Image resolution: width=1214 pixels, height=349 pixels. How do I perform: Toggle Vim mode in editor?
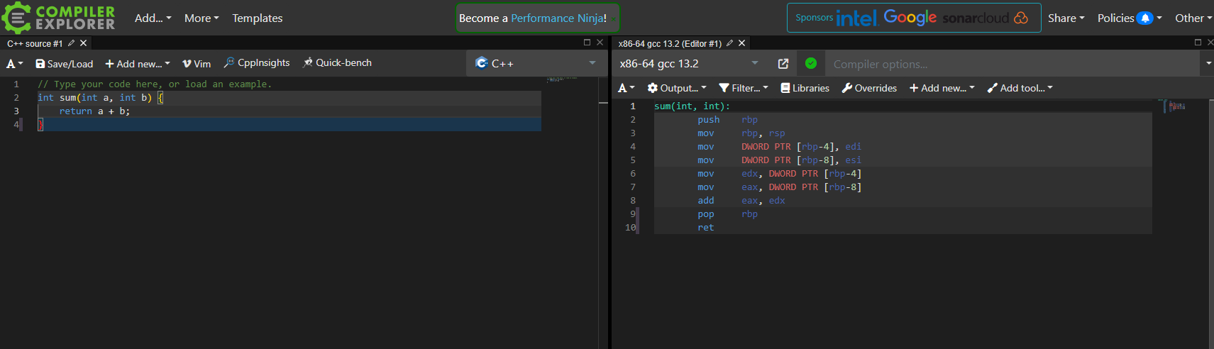pyautogui.click(x=197, y=64)
